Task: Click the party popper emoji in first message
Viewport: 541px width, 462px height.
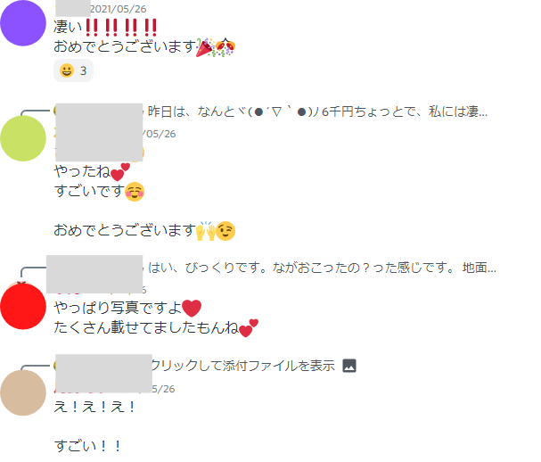Action: 206,47
